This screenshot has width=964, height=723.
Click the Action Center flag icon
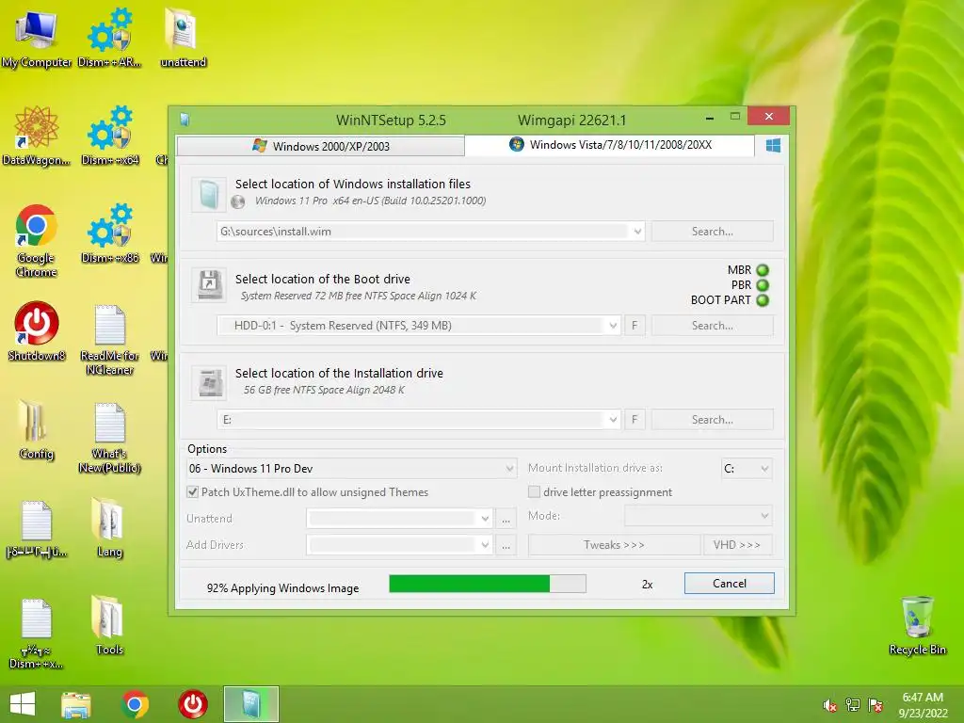pos(876,705)
